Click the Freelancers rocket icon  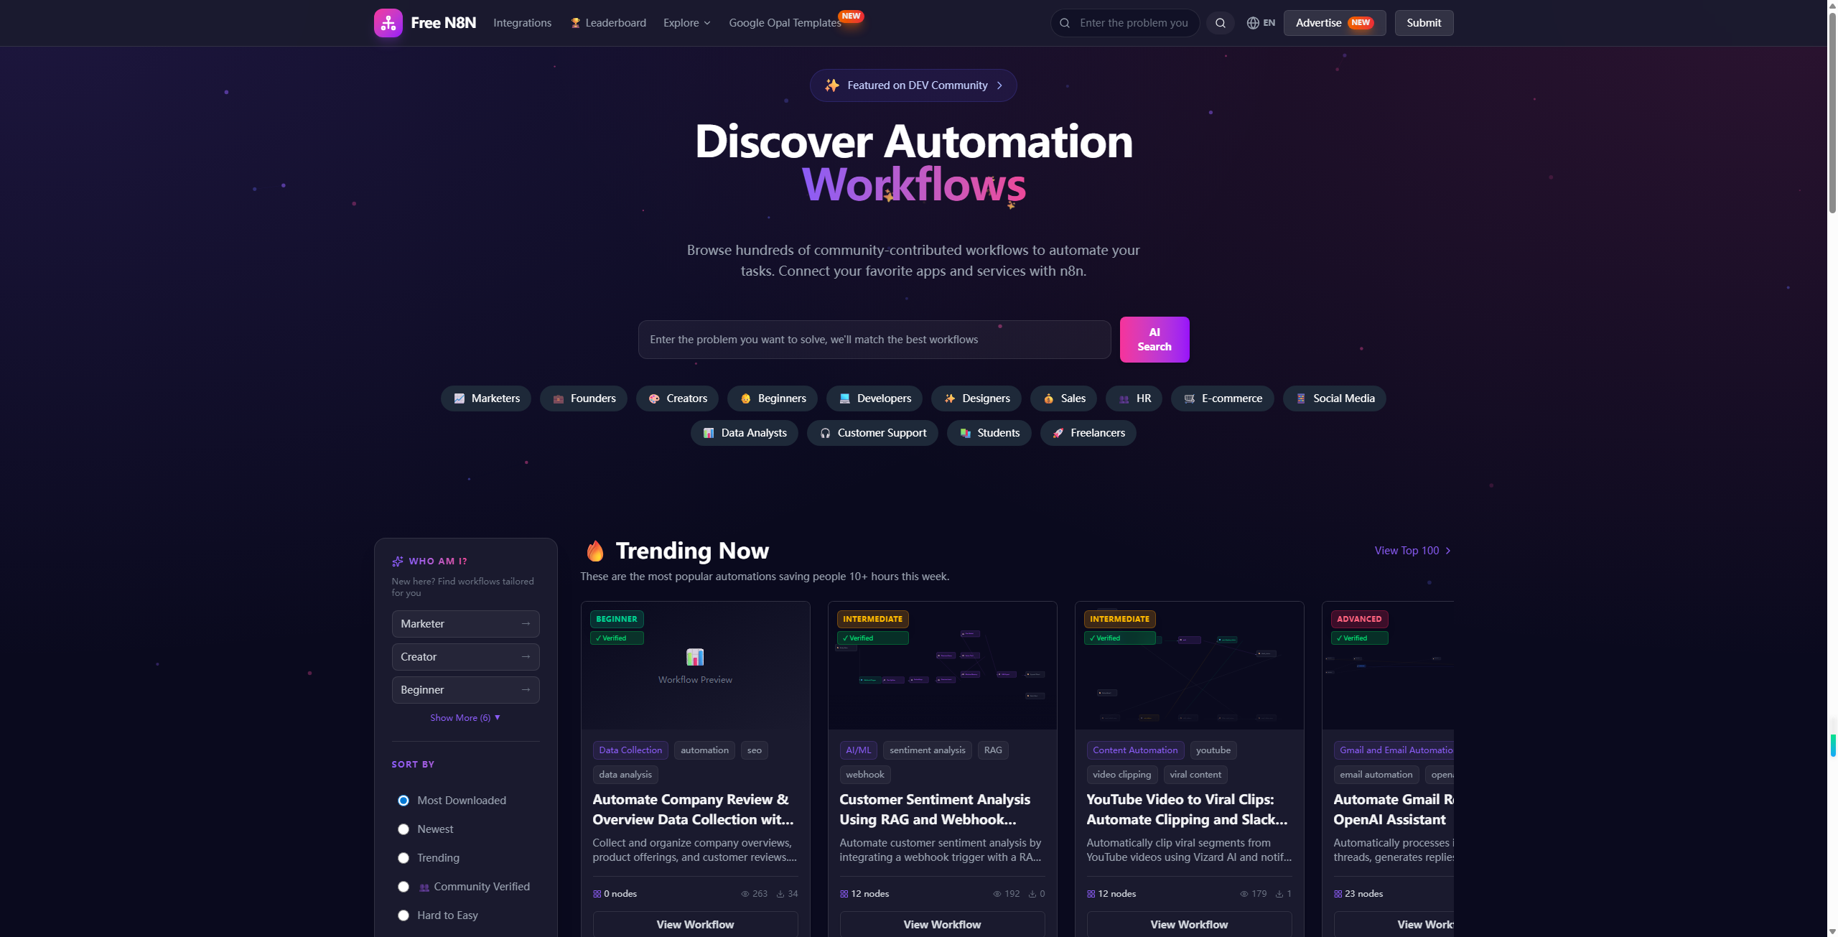coord(1058,433)
